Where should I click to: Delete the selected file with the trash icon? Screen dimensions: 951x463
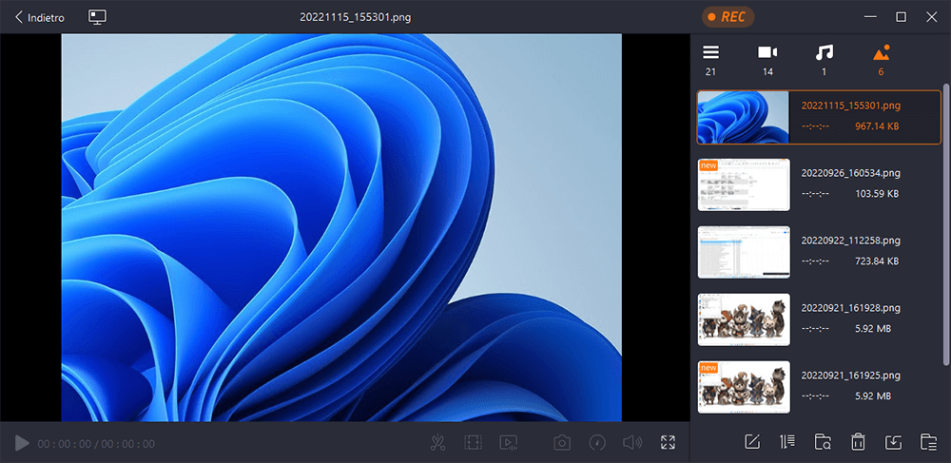coord(858,442)
